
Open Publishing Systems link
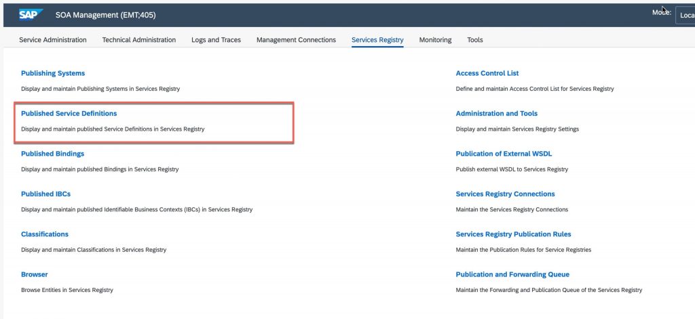pos(53,73)
